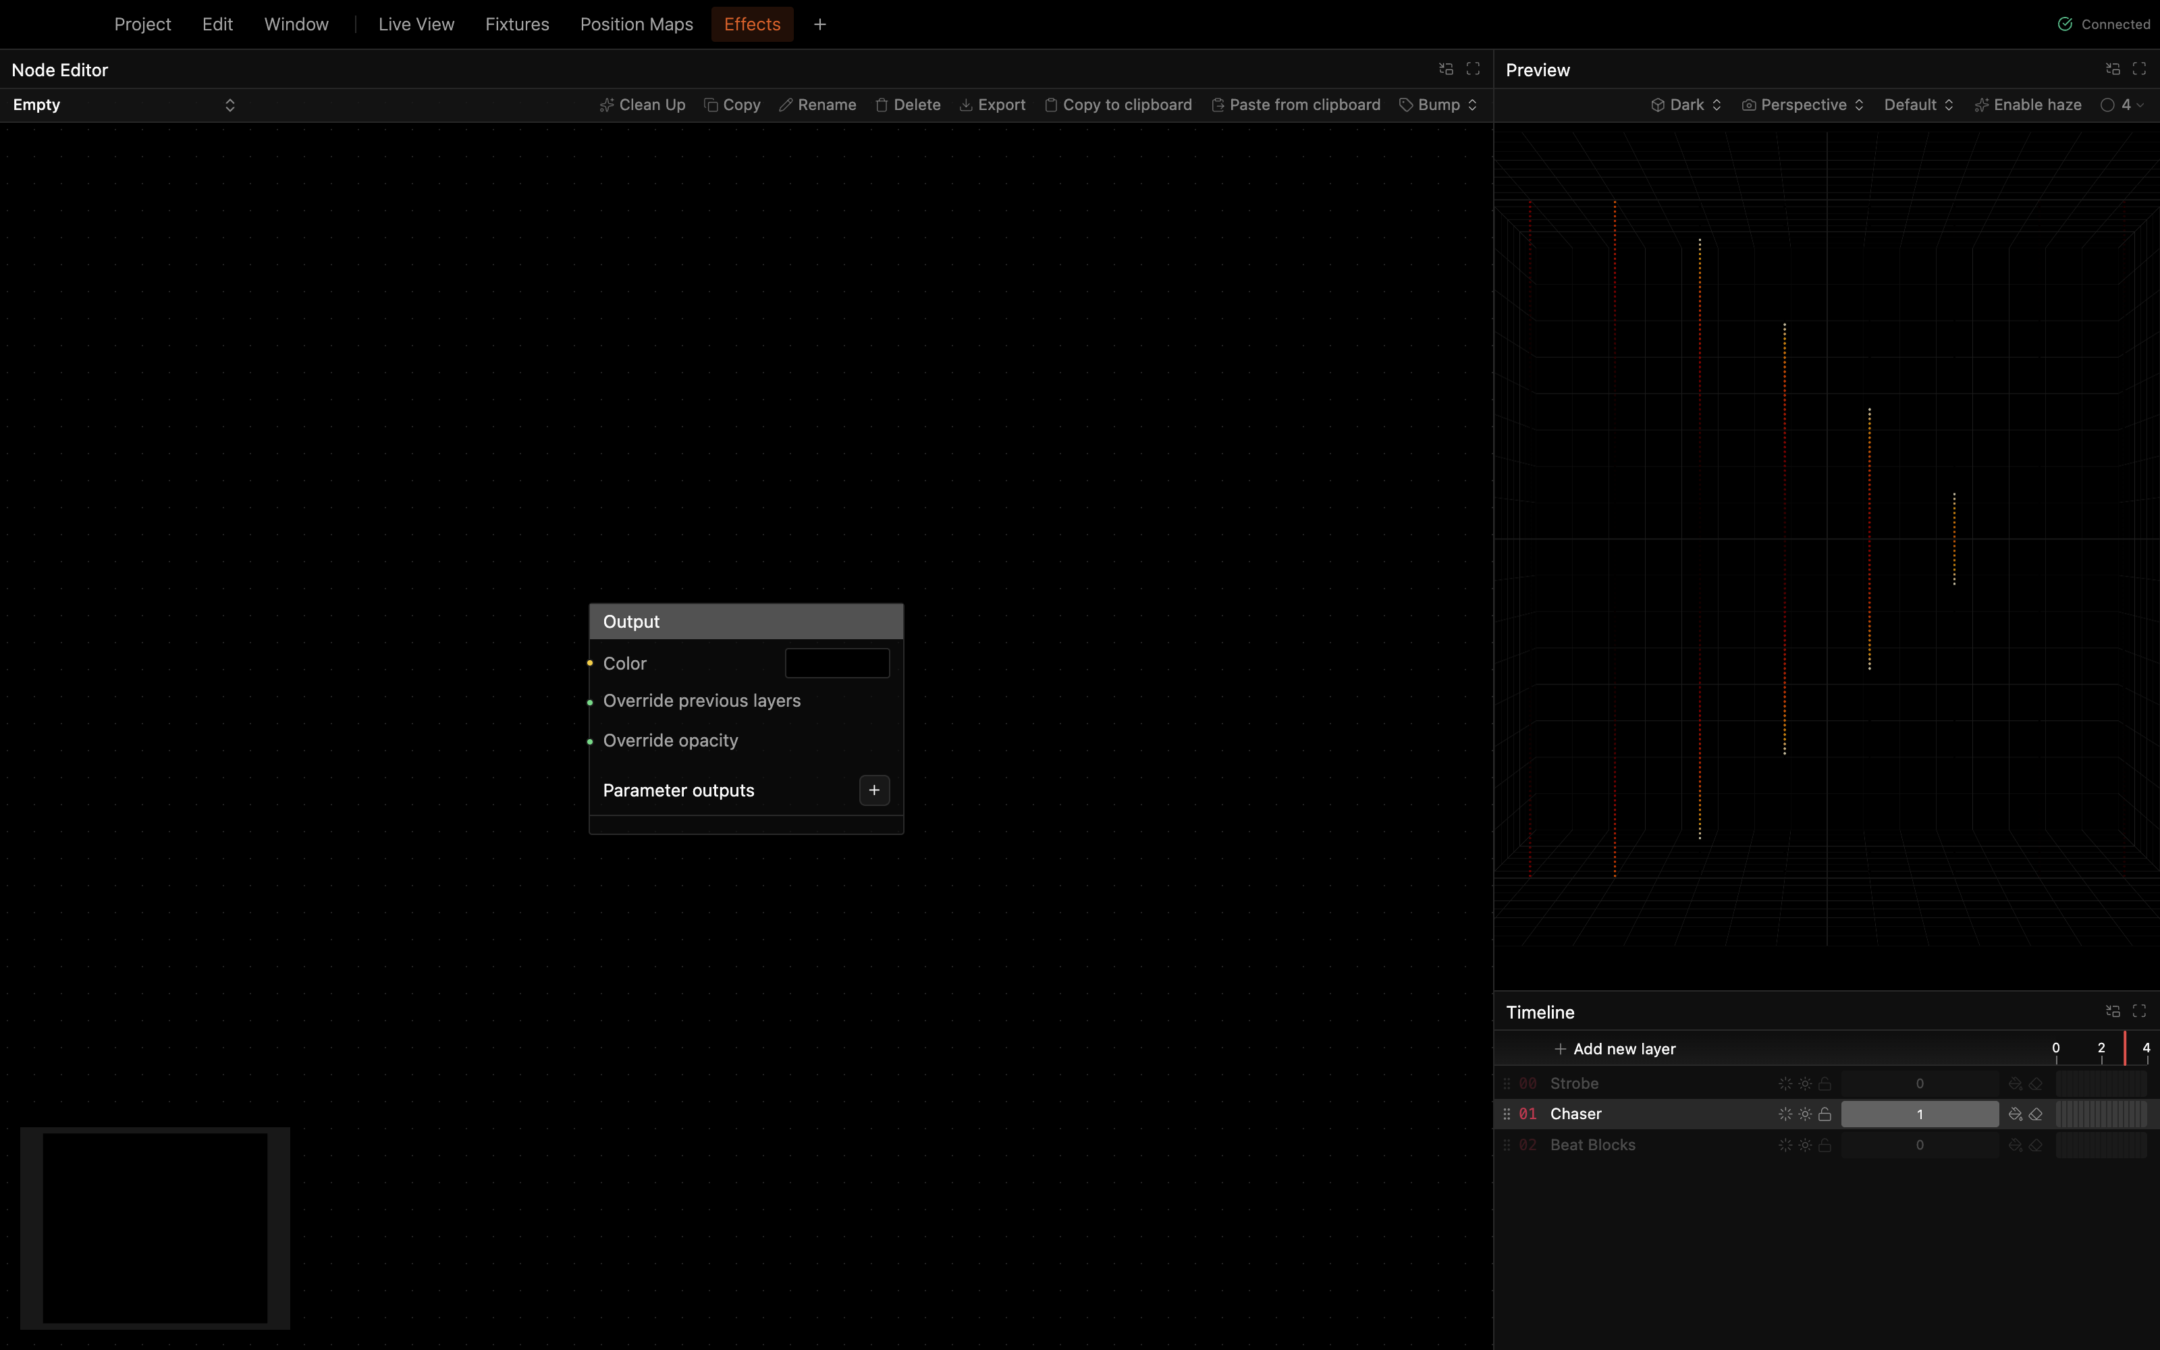Click the Beat Blocks layer opacity slider
The image size is (2160, 1350).
[1920, 1145]
